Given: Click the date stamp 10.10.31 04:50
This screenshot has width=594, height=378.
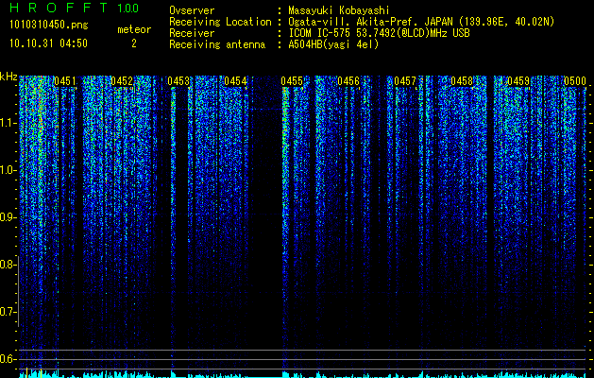Looking at the screenshot, I should tap(48, 43).
